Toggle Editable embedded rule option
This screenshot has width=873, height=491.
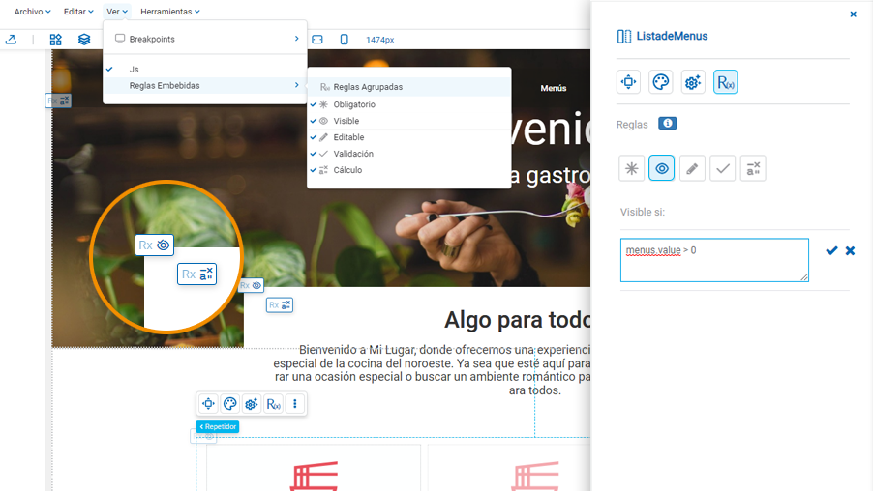(x=409, y=137)
